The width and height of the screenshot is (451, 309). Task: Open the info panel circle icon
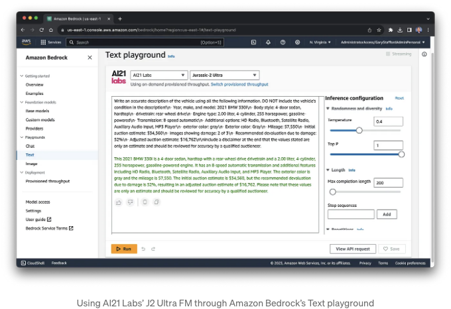point(424,54)
